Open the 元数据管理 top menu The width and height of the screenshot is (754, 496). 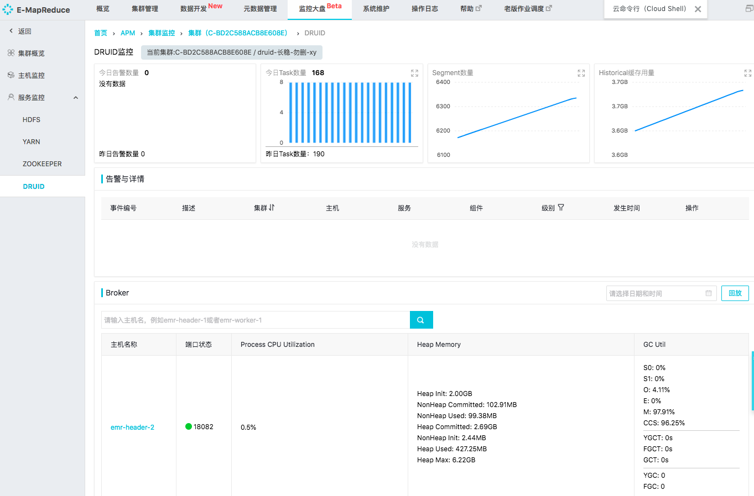[x=260, y=9]
